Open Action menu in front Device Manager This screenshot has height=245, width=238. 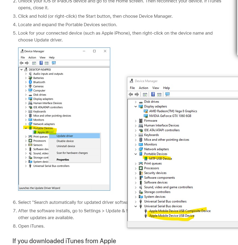tap(143, 88)
